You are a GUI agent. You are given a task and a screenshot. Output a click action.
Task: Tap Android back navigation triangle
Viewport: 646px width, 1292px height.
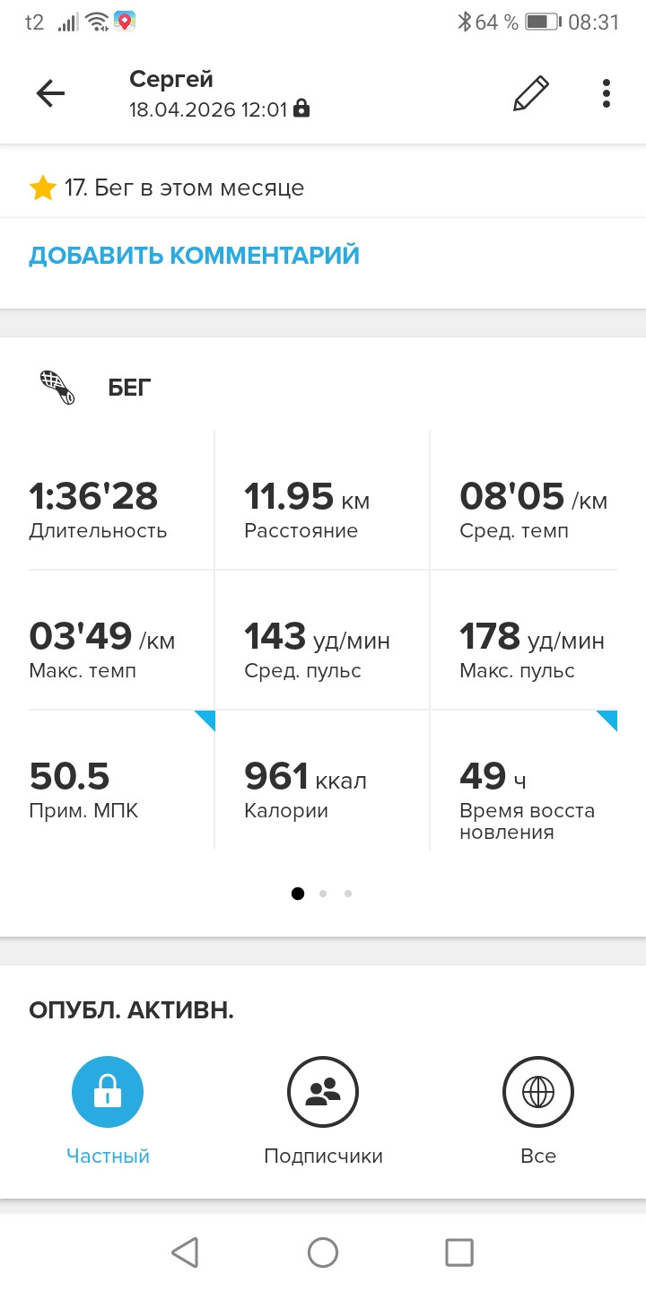pos(184,1252)
